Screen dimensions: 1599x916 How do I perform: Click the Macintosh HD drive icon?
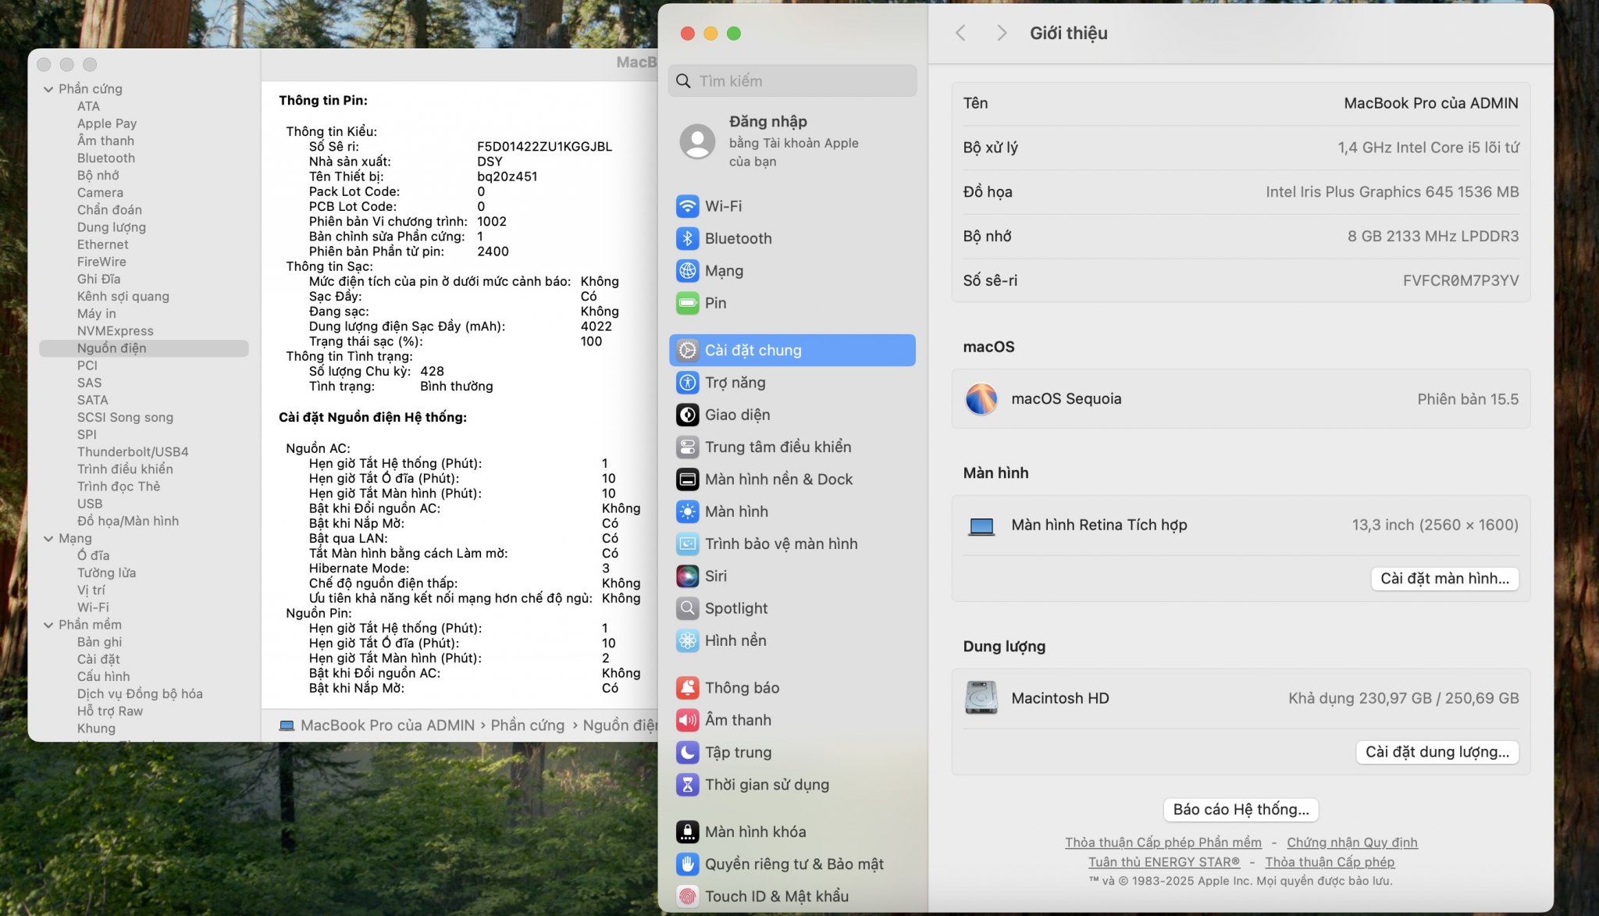[981, 698]
